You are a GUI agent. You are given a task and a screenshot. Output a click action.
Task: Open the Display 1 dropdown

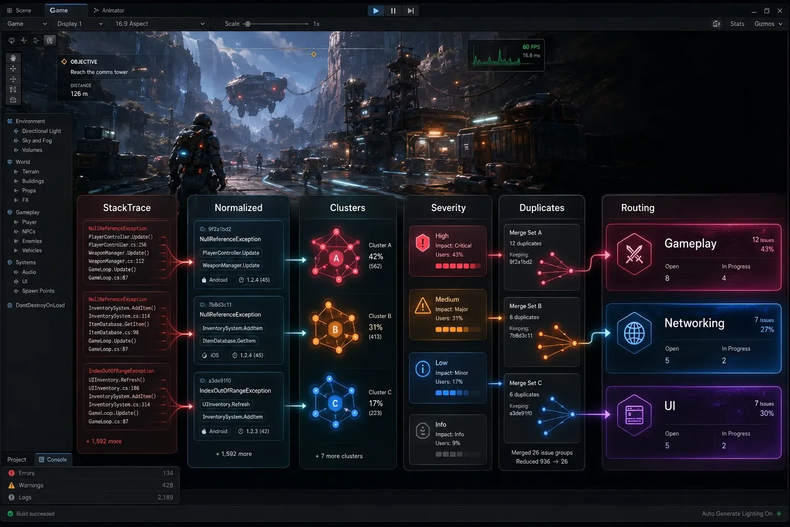pyautogui.click(x=80, y=24)
